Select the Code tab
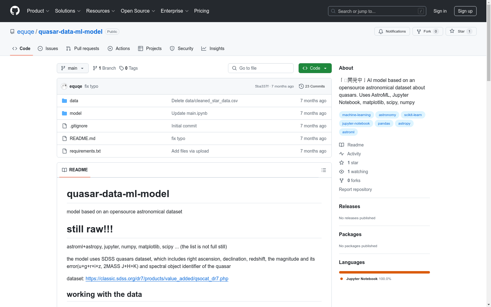The width and height of the screenshot is (491, 307). pyautogui.click(x=21, y=49)
